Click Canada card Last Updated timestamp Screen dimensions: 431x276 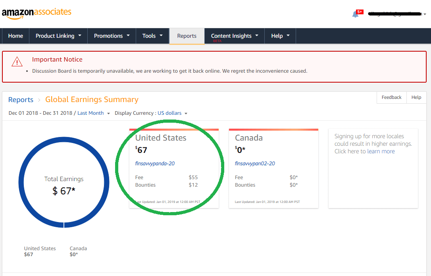[267, 202]
